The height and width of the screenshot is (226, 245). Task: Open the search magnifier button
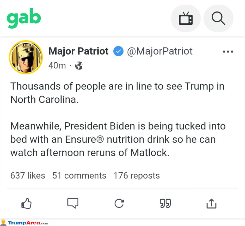tap(218, 19)
